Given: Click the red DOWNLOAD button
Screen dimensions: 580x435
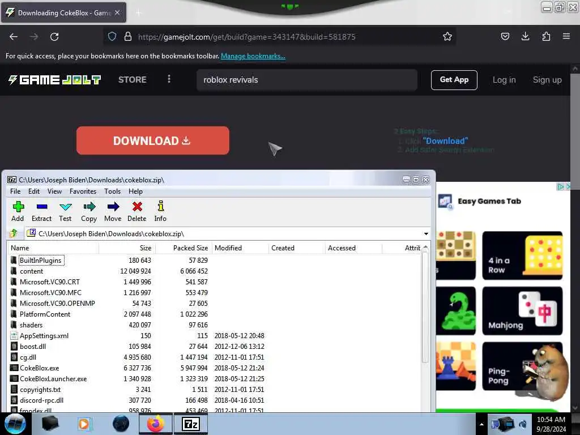Looking at the screenshot, I should coord(153,140).
